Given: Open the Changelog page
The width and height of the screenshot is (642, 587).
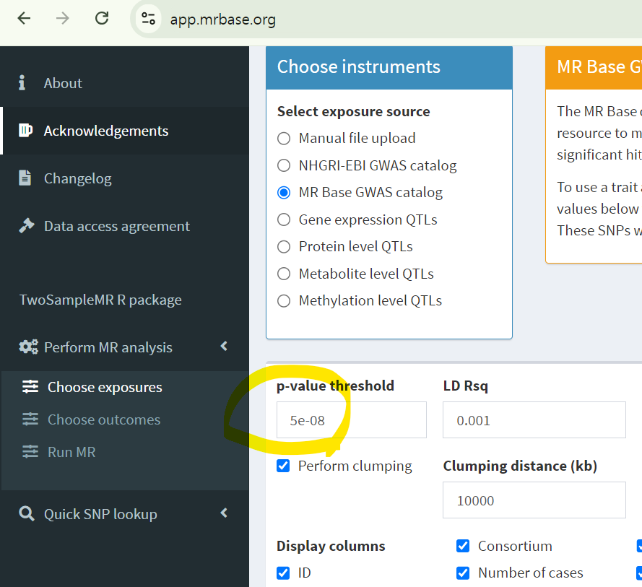Looking at the screenshot, I should 78,179.
